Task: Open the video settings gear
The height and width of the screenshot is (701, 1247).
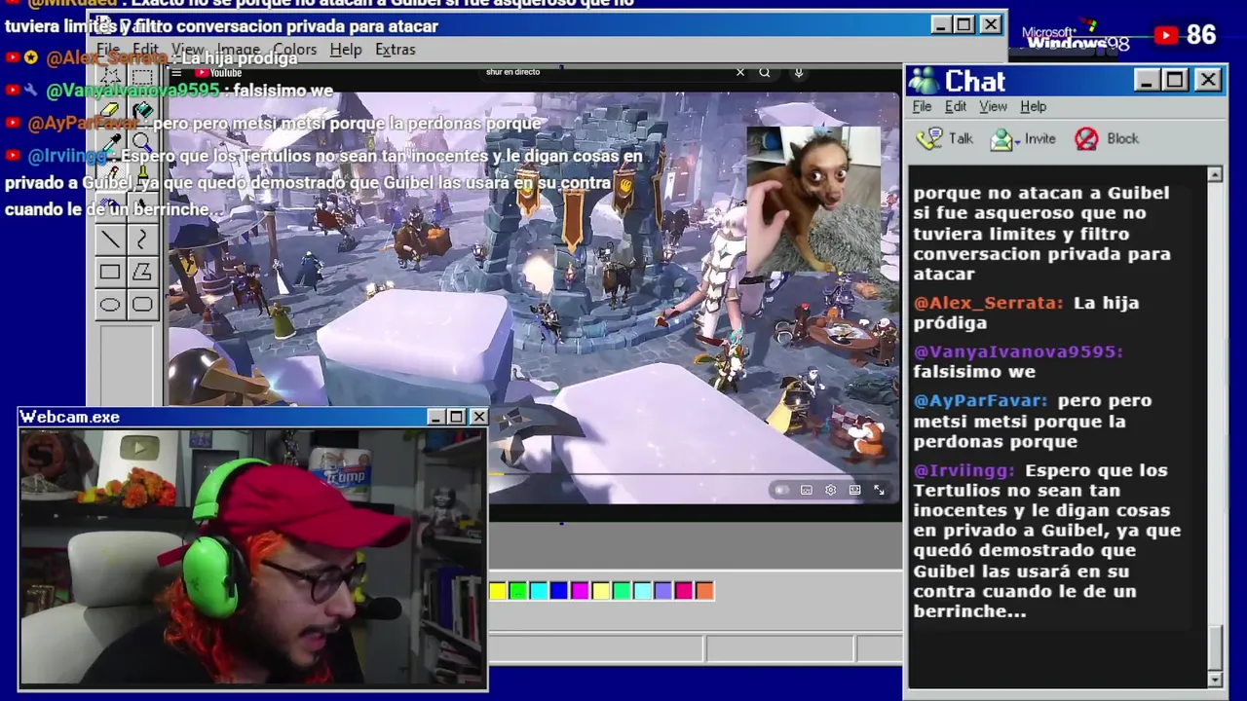Action: [x=830, y=490]
